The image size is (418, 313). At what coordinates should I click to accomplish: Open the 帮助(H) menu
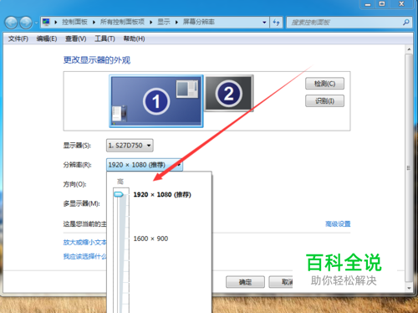[x=134, y=38]
